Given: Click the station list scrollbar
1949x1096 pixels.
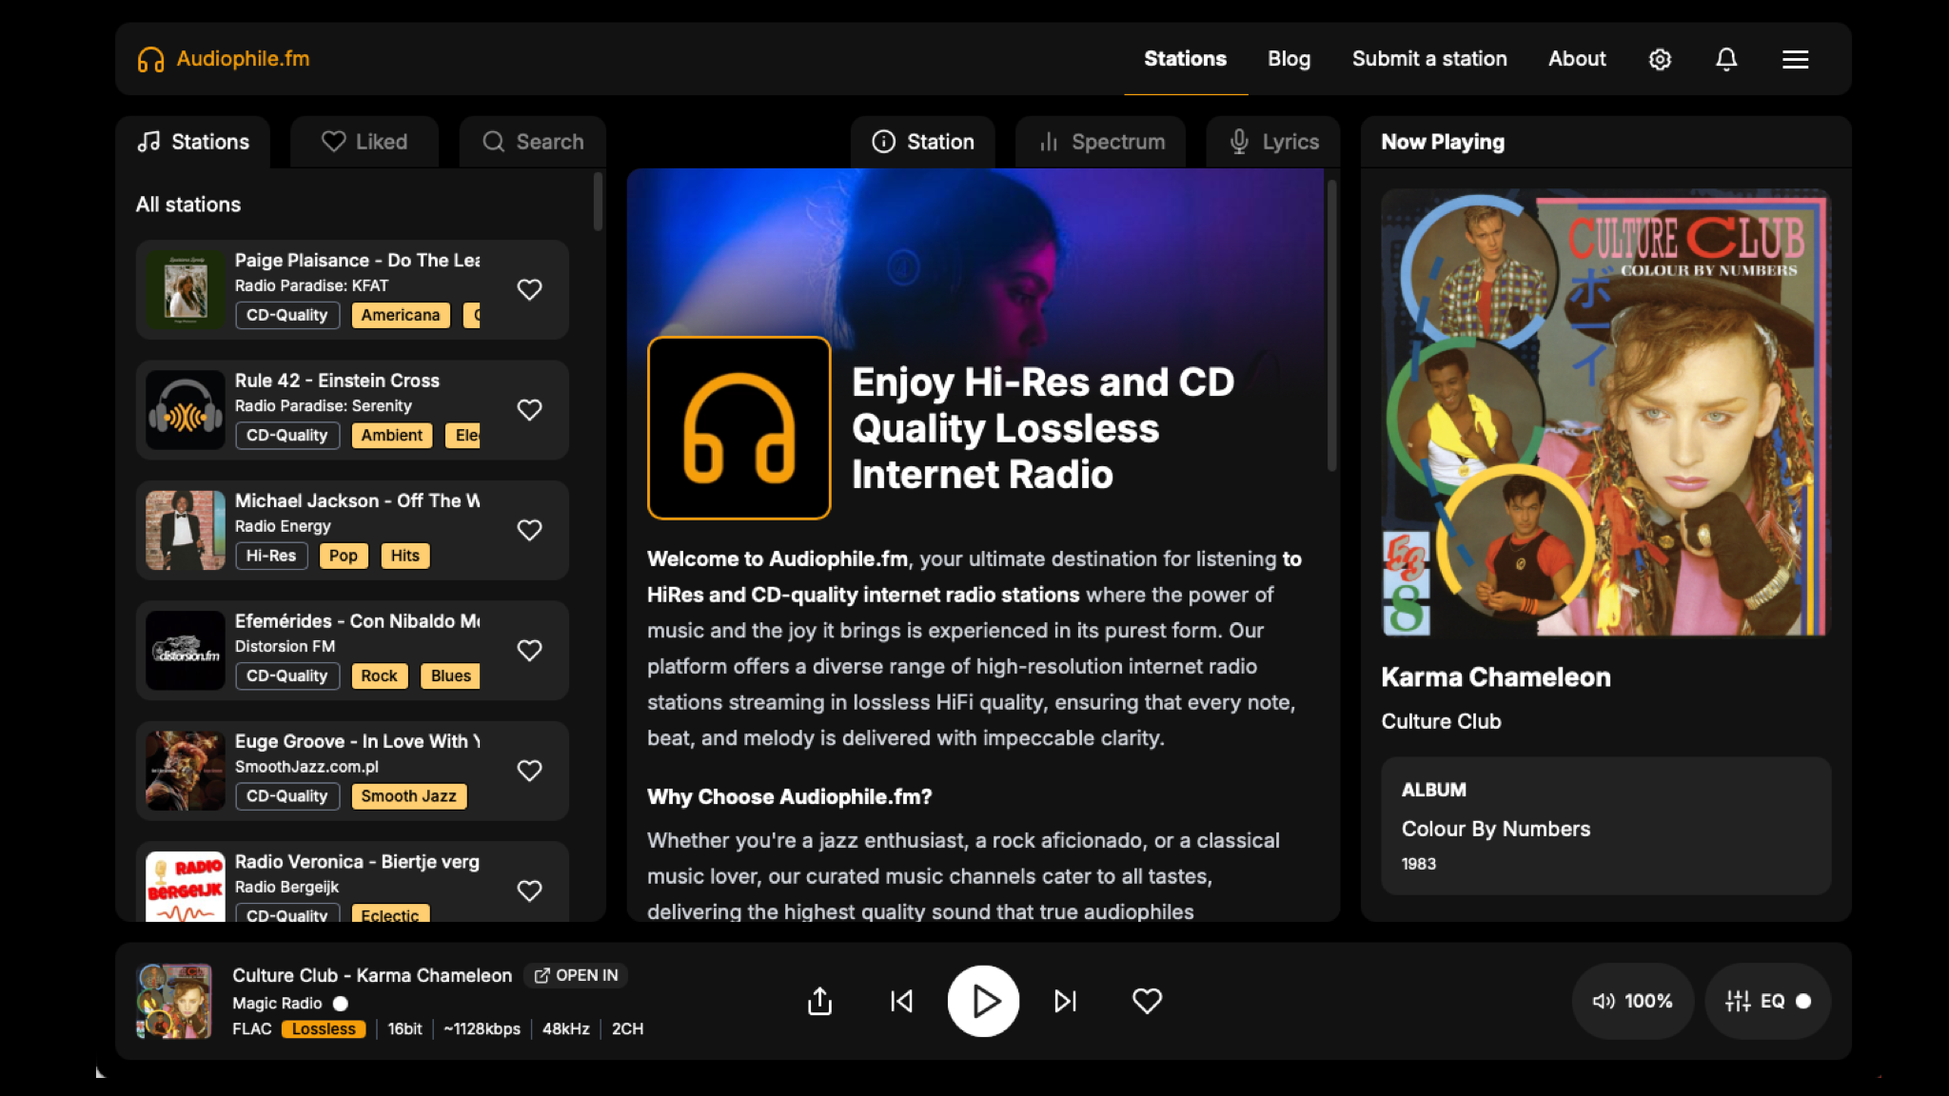Looking at the screenshot, I should [x=598, y=202].
